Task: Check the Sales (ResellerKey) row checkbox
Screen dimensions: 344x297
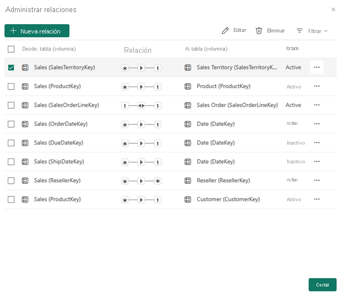Action: tap(11, 180)
